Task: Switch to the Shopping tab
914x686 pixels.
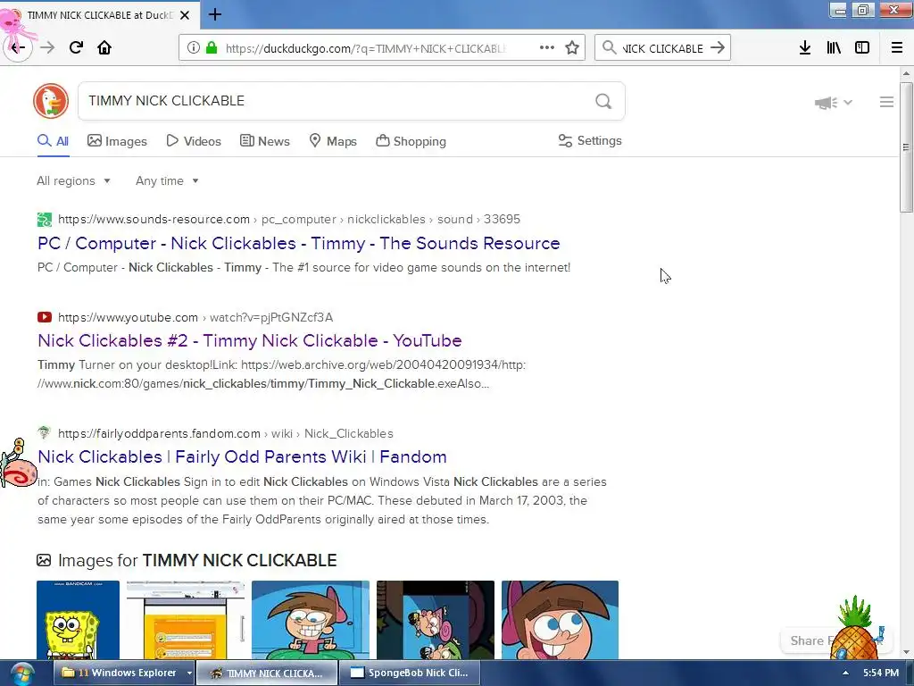Action: click(411, 141)
